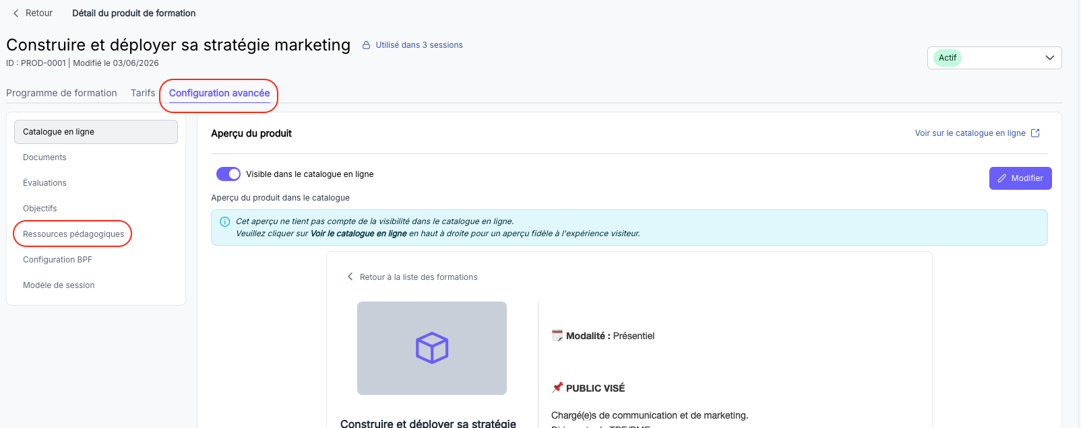The height and width of the screenshot is (428, 1081).
Task: Click the Actif status badge
Action: pyautogui.click(x=948, y=58)
